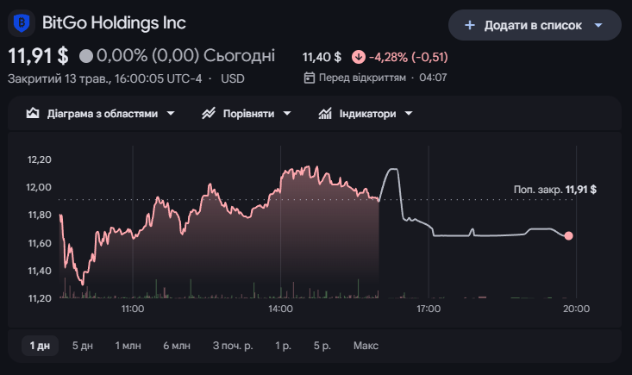
Task: Select the 1 р. range tab
Action: 283,346
